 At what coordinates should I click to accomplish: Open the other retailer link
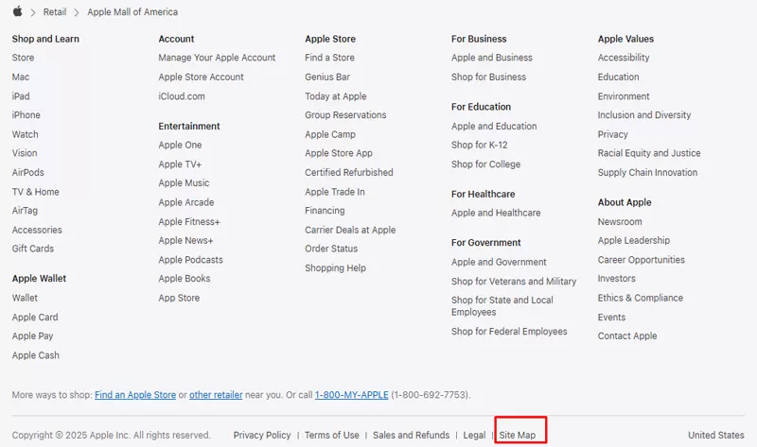click(216, 394)
